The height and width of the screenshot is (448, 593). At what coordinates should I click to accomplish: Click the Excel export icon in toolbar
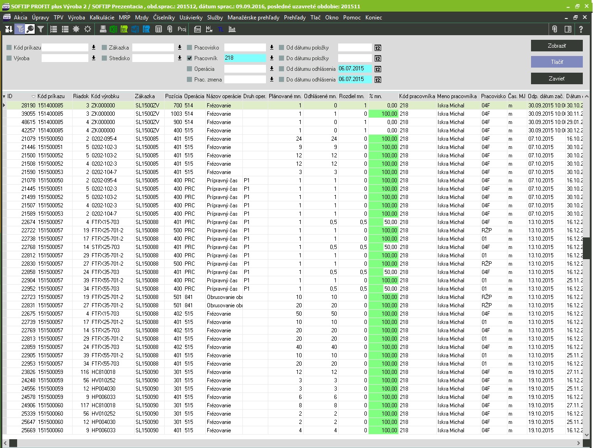click(113, 29)
